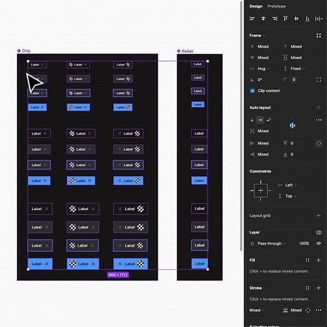Open auto layout advanced settings

tap(319, 120)
